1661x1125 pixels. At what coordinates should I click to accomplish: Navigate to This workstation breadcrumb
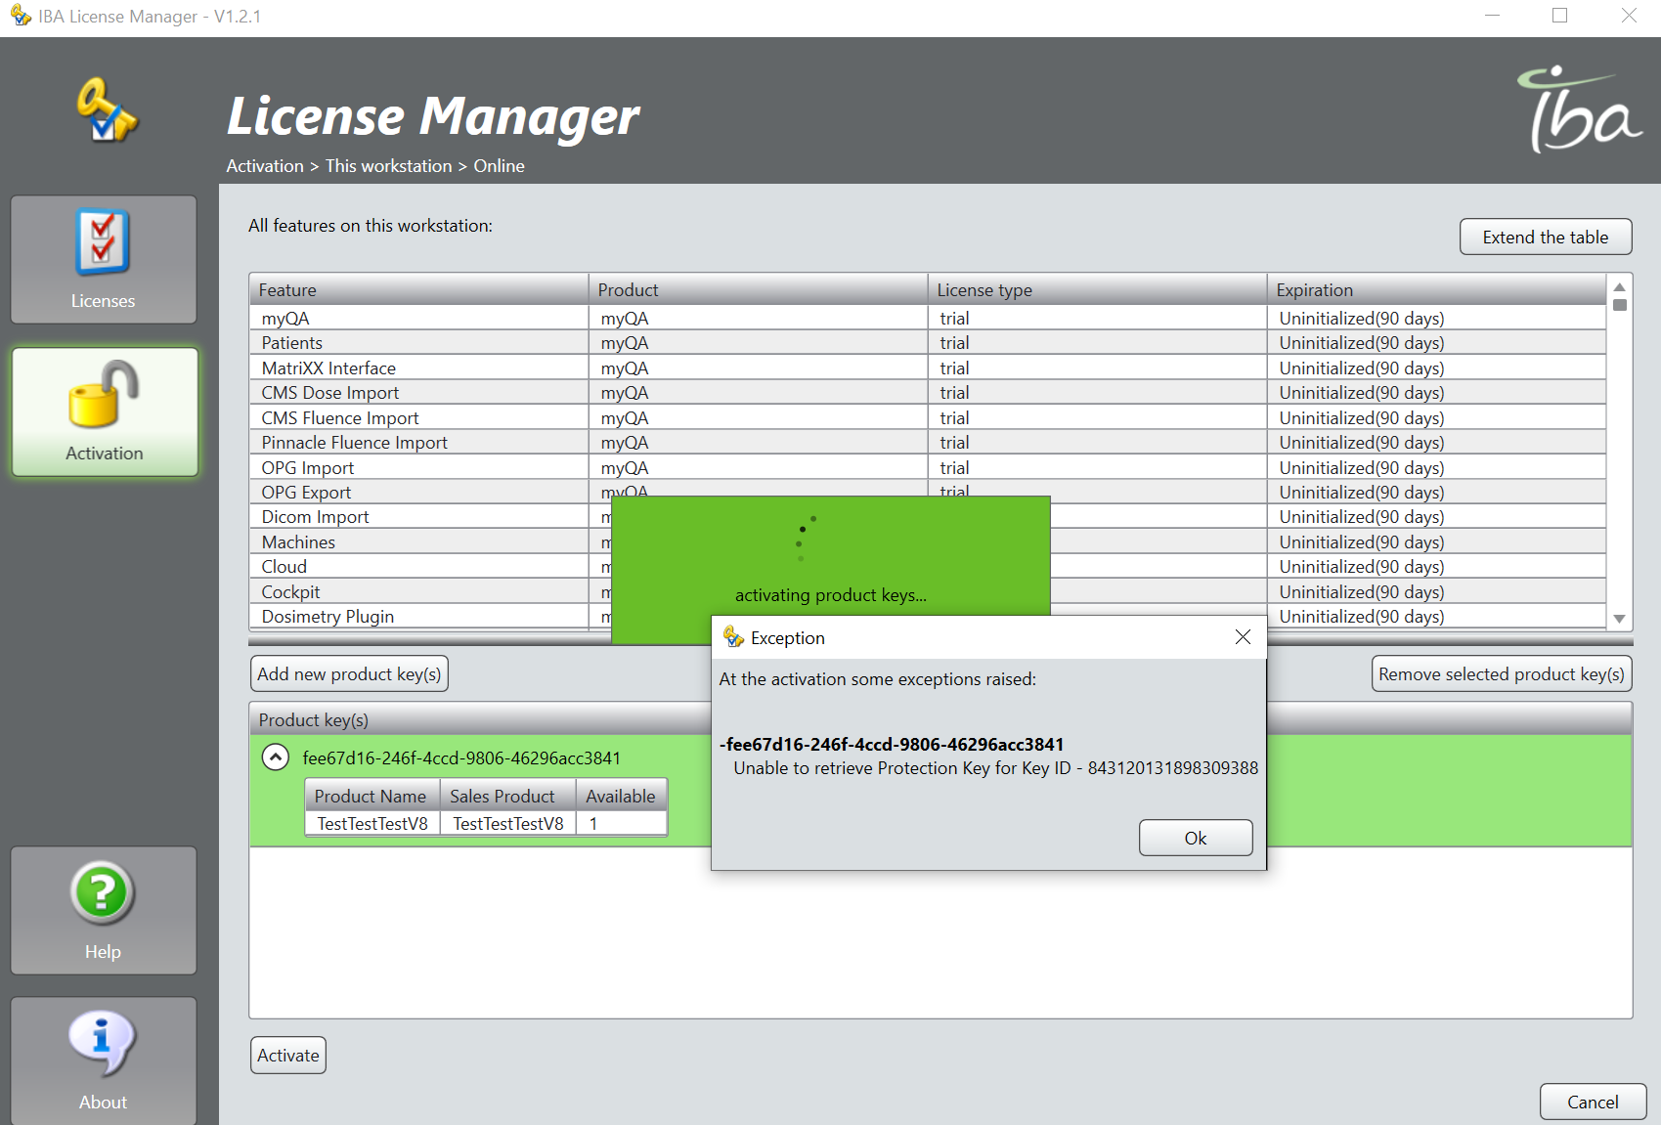coord(388,165)
